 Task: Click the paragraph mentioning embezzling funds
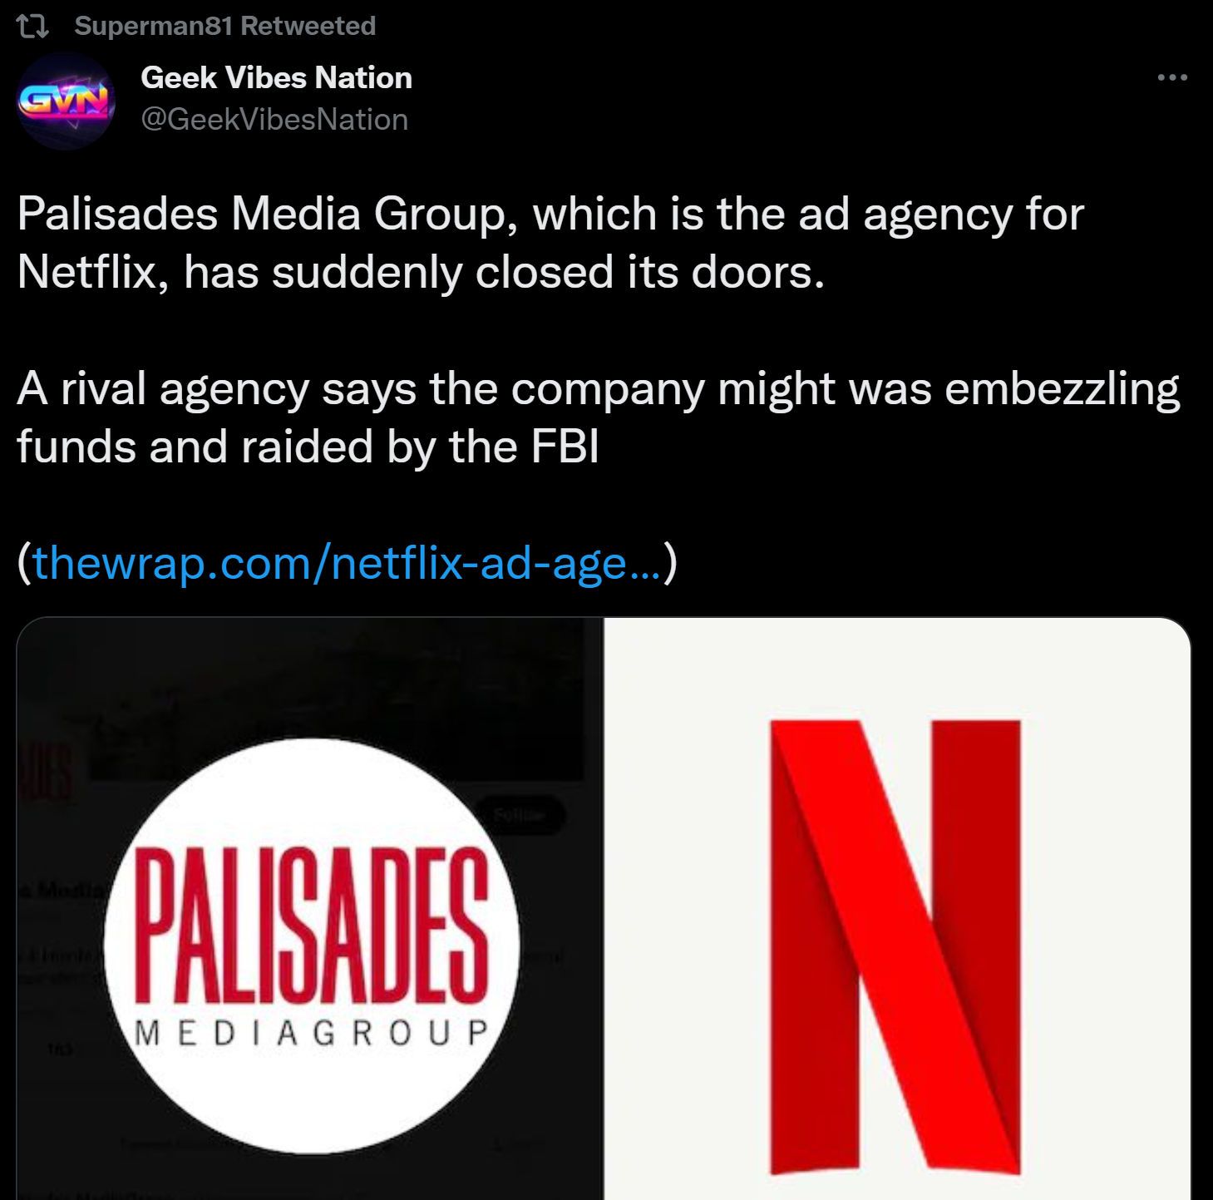pyautogui.click(x=598, y=417)
